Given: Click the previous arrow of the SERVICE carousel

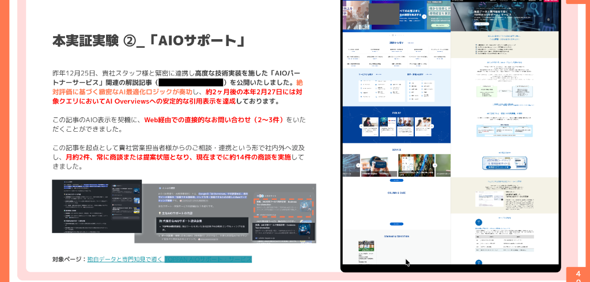Looking at the screenshot, I should (x=358, y=165).
